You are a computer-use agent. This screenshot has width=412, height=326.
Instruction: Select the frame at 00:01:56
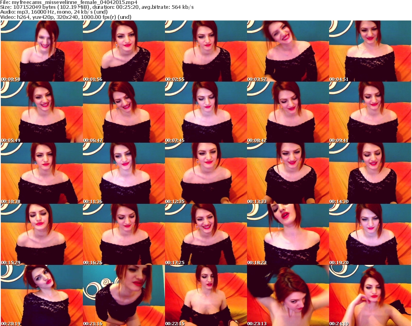point(124,51)
